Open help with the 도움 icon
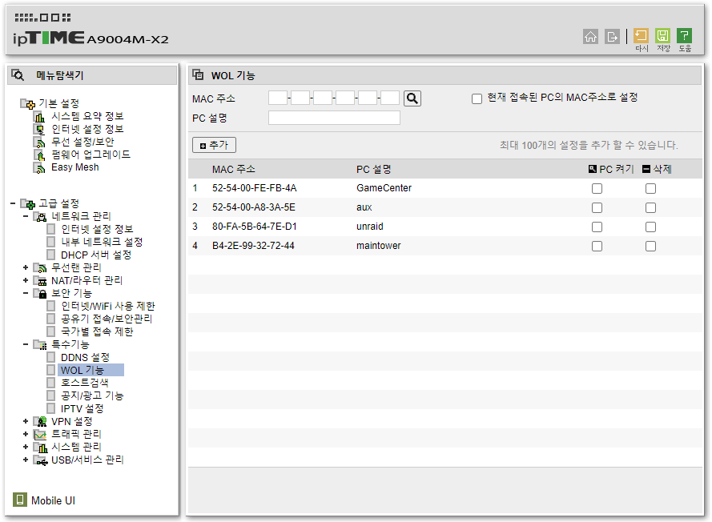This screenshot has height=522, width=712. 684,35
